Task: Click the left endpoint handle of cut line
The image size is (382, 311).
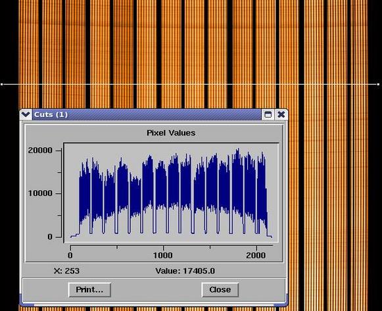Action: pos(2,84)
